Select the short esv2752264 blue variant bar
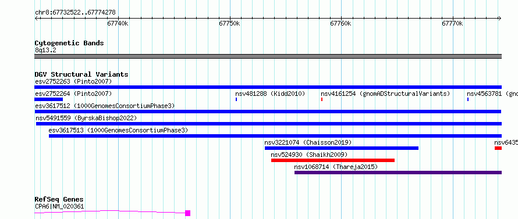 (x=48, y=99)
